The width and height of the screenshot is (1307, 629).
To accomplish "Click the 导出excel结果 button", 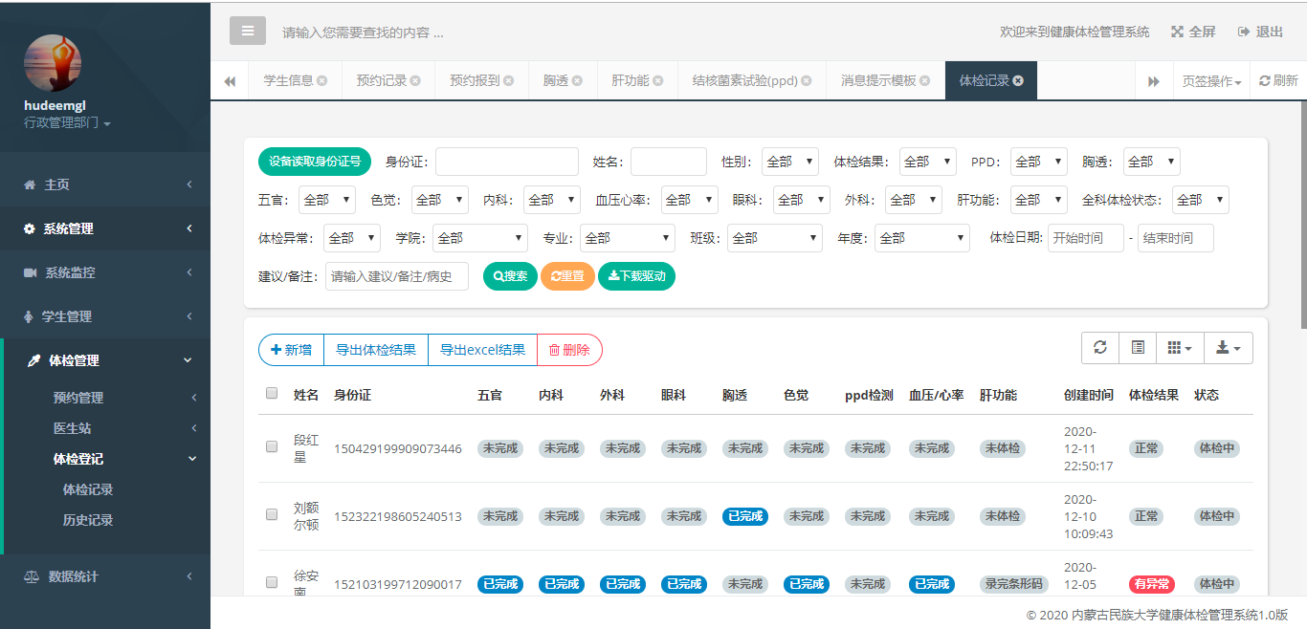I will click(482, 350).
